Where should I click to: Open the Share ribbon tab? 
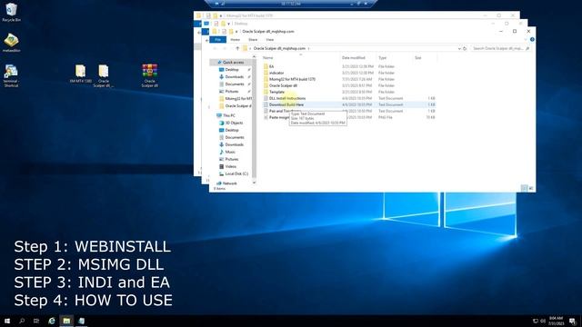pos(253,40)
